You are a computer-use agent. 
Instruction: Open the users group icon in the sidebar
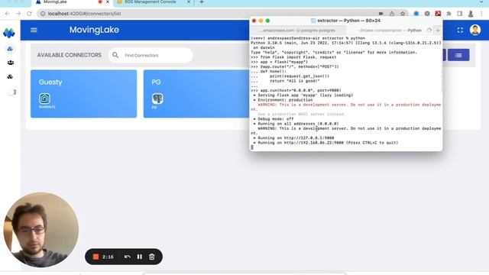coord(10,63)
